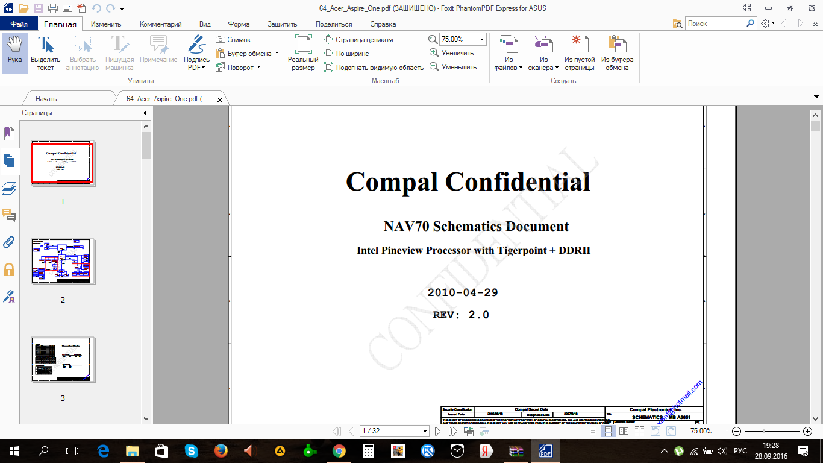Image resolution: width=823 pixels, height=463 pixels.
Task: Select page 3 thumbnail
Action: pos(63,359)
